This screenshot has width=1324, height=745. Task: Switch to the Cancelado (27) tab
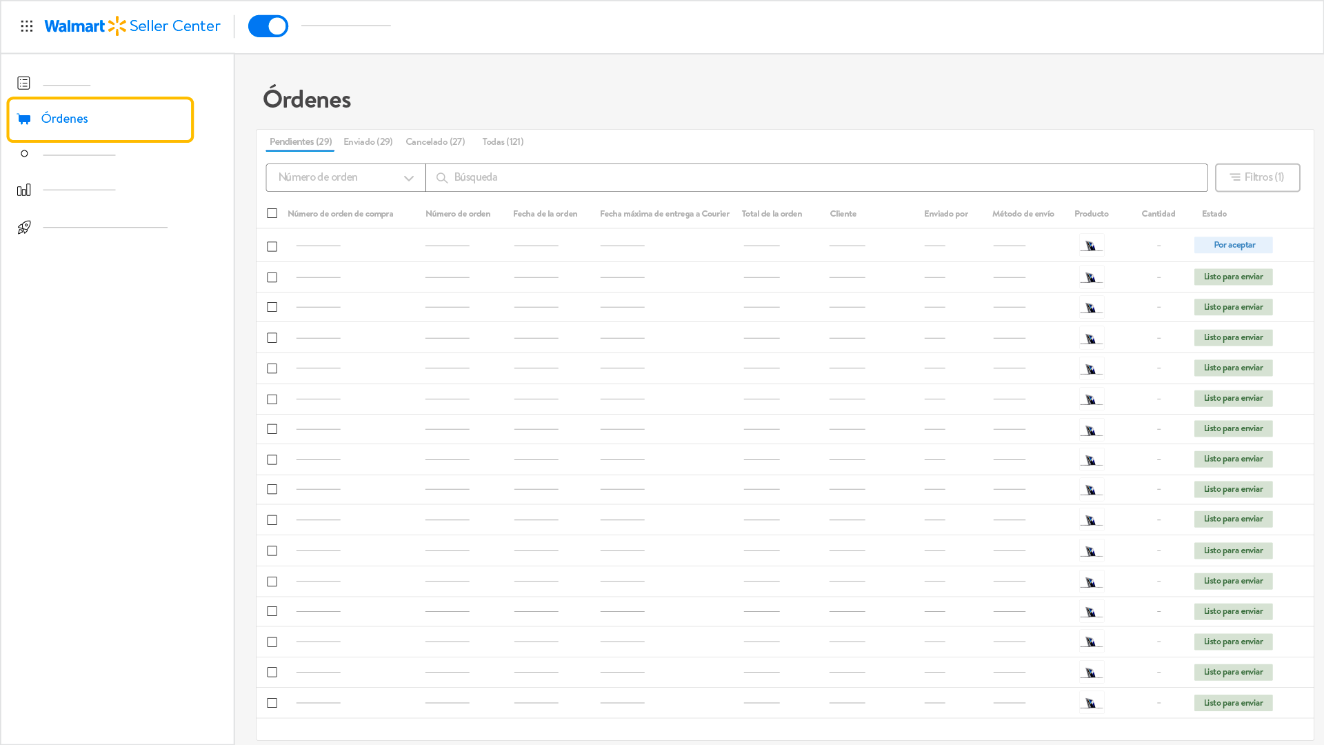tap(435, 142)
